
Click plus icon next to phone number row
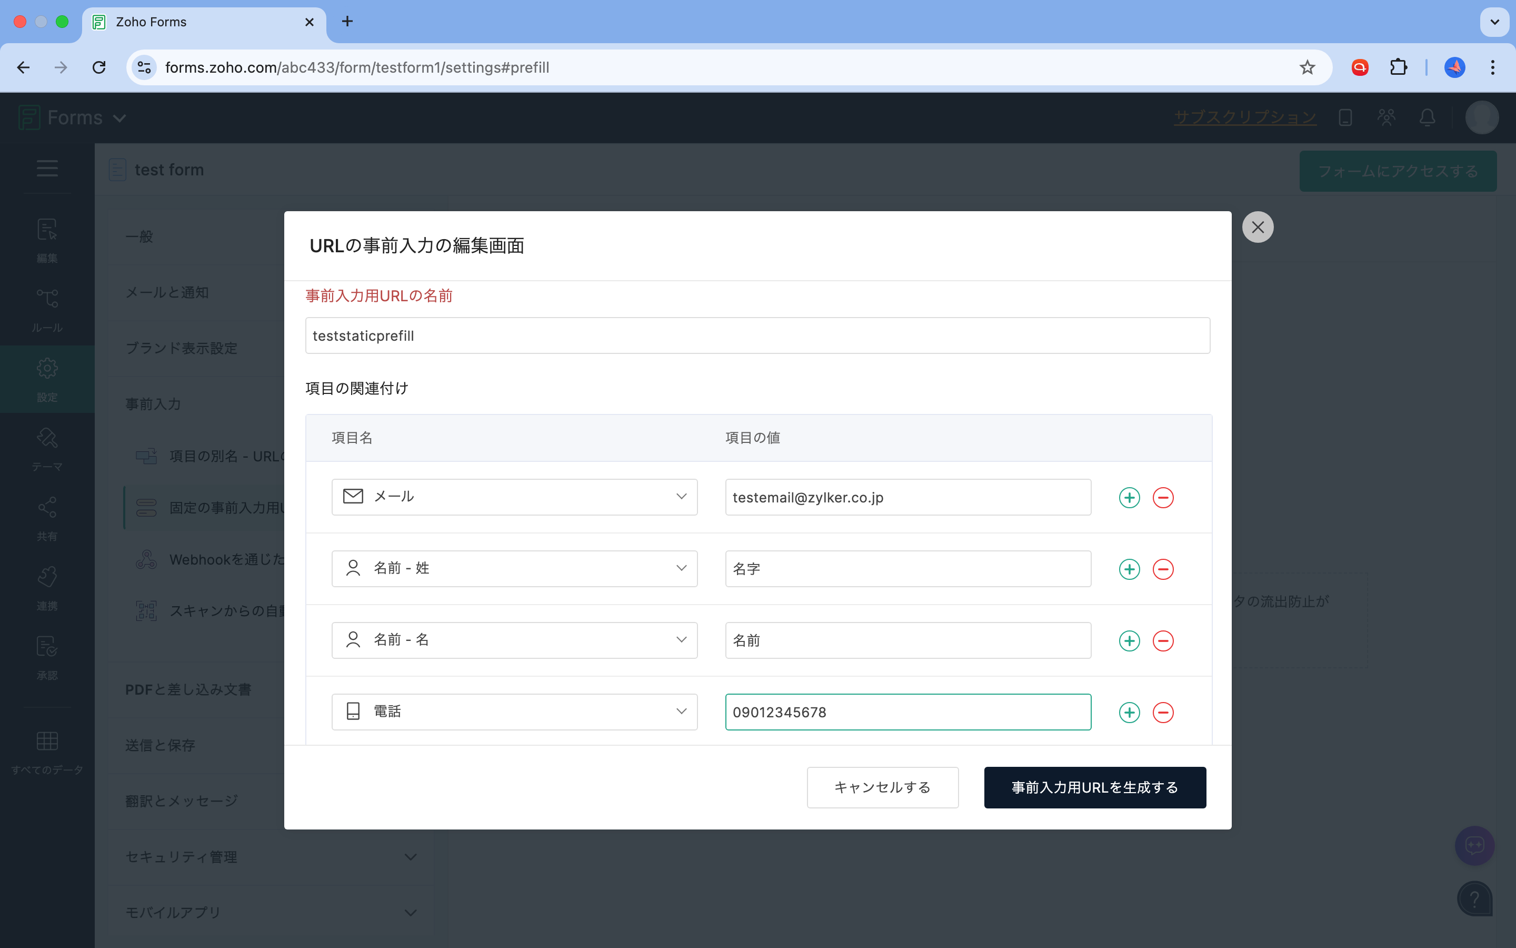tap(1129, 712)
